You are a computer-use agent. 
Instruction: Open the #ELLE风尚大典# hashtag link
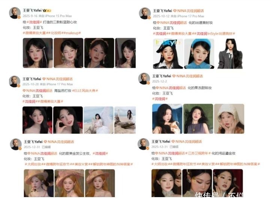coord(85,90)
